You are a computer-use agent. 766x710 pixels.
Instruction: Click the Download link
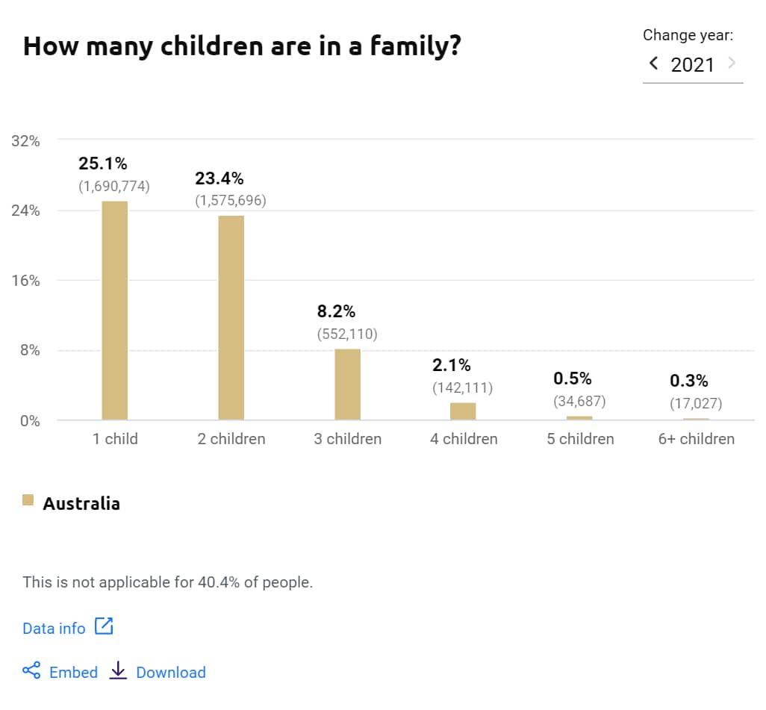[x=172, y=671]
